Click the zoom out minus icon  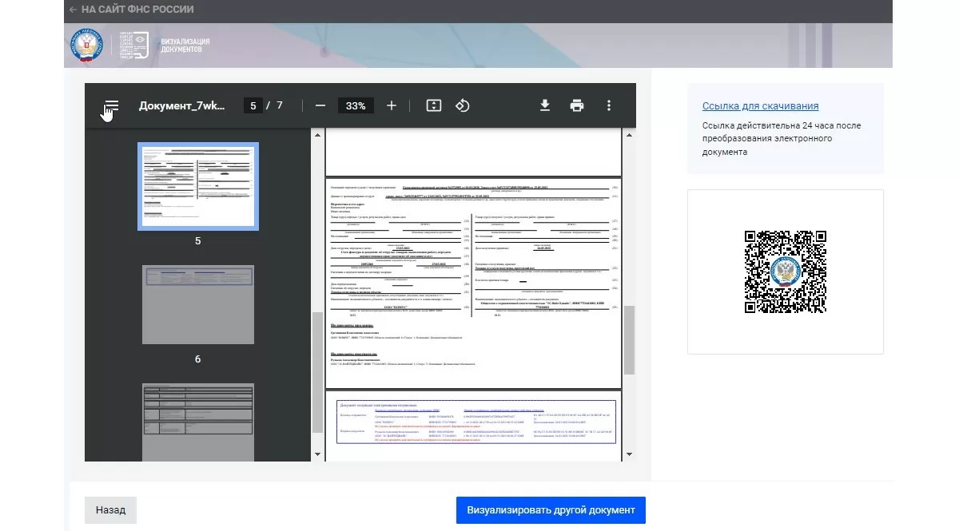pos(320,105)
